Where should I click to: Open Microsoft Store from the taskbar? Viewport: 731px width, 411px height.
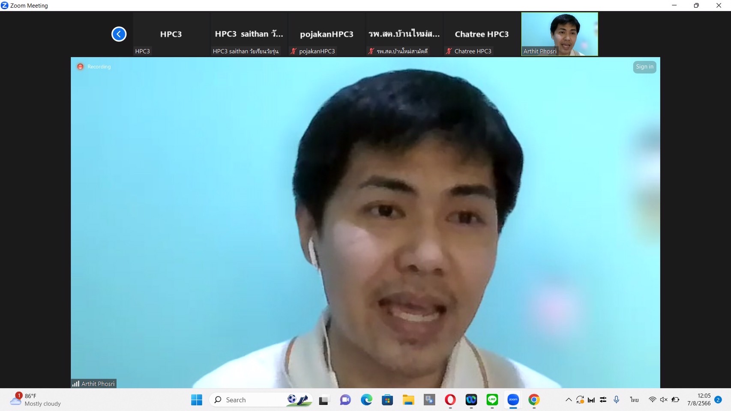click(387, 400)
